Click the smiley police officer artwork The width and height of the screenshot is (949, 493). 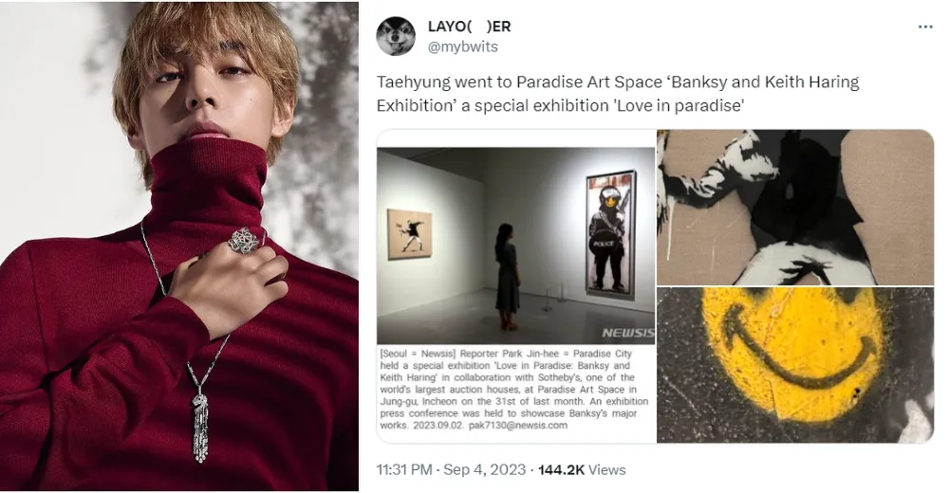click(610, 235)
